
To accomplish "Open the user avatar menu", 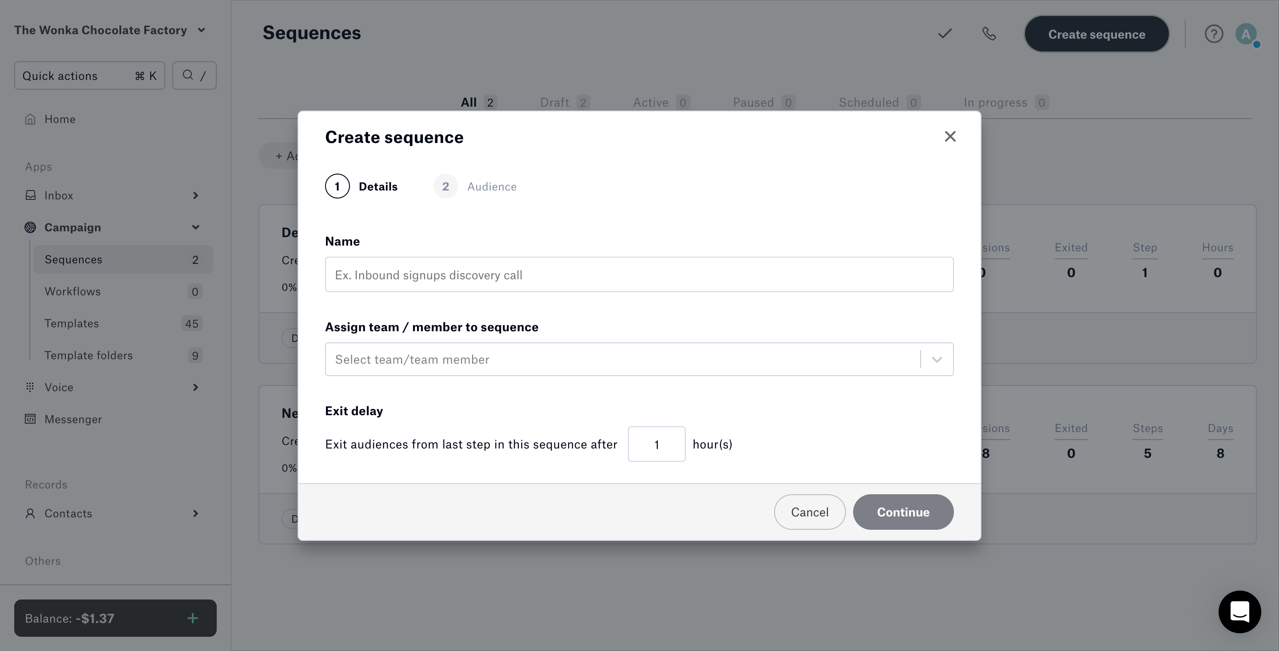I will point(1246,34).
